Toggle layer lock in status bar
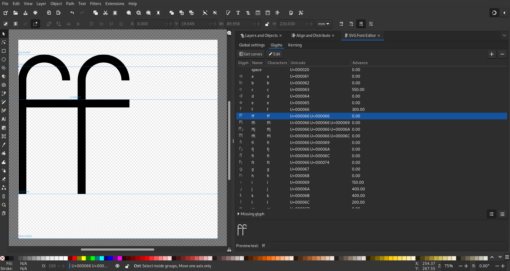Image resolution: width=510 pixels, height=271 pixels. pos(127,266)
